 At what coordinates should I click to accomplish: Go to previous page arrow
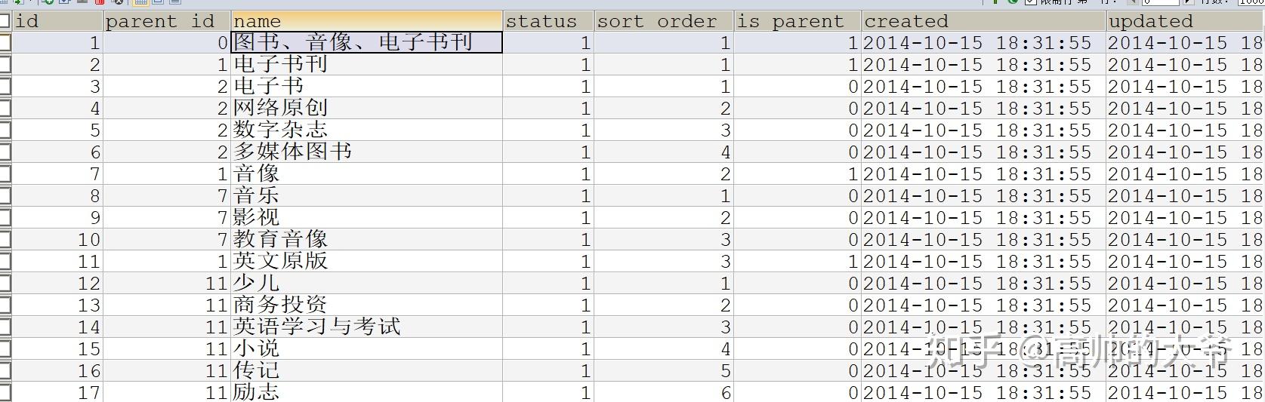1134,2
